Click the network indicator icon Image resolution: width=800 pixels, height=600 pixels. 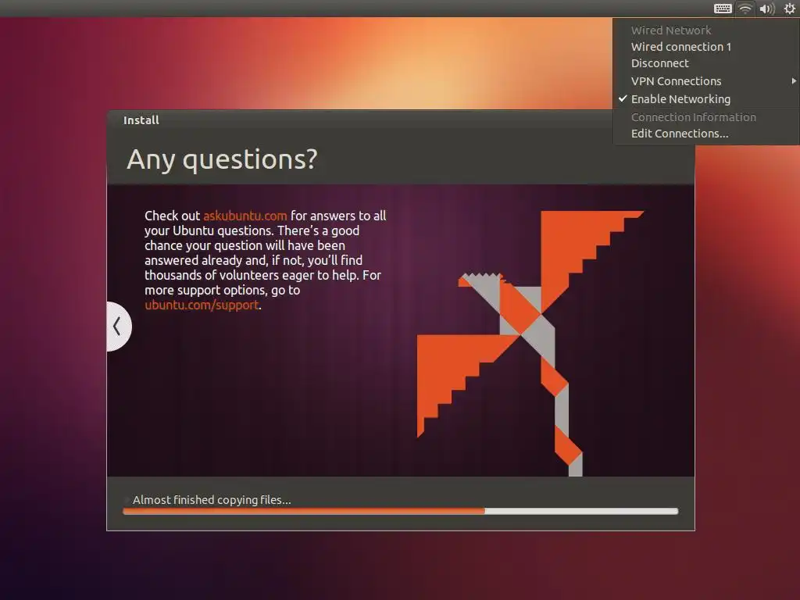point(745,8)
